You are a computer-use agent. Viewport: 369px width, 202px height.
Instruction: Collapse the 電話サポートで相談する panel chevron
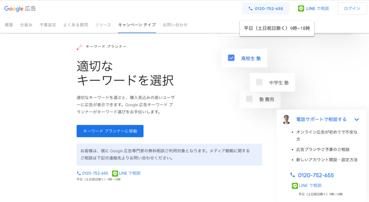pos(356,119)
